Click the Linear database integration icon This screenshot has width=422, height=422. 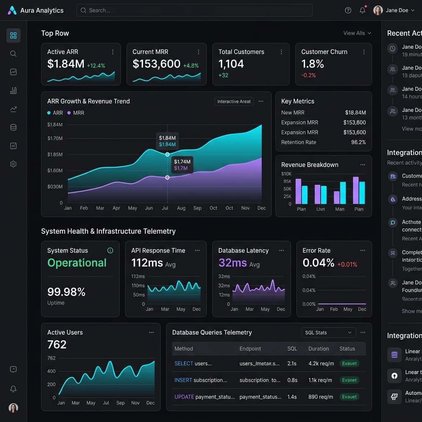click(x=394, y=355)
